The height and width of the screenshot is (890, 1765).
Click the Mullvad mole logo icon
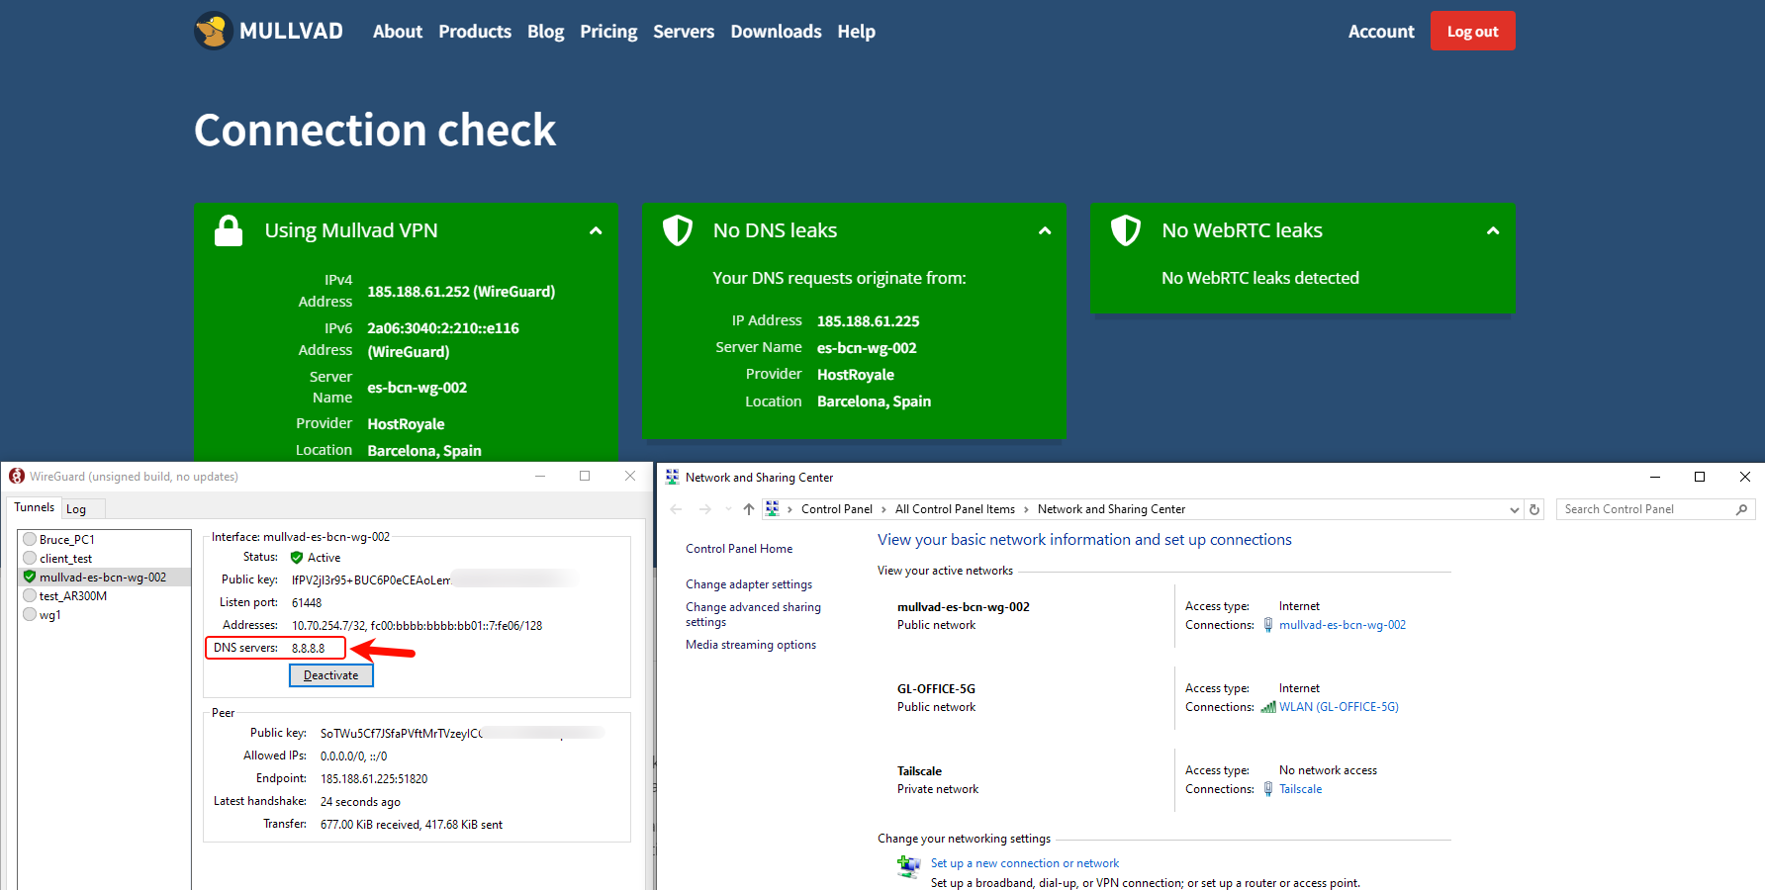pos(213,31)
